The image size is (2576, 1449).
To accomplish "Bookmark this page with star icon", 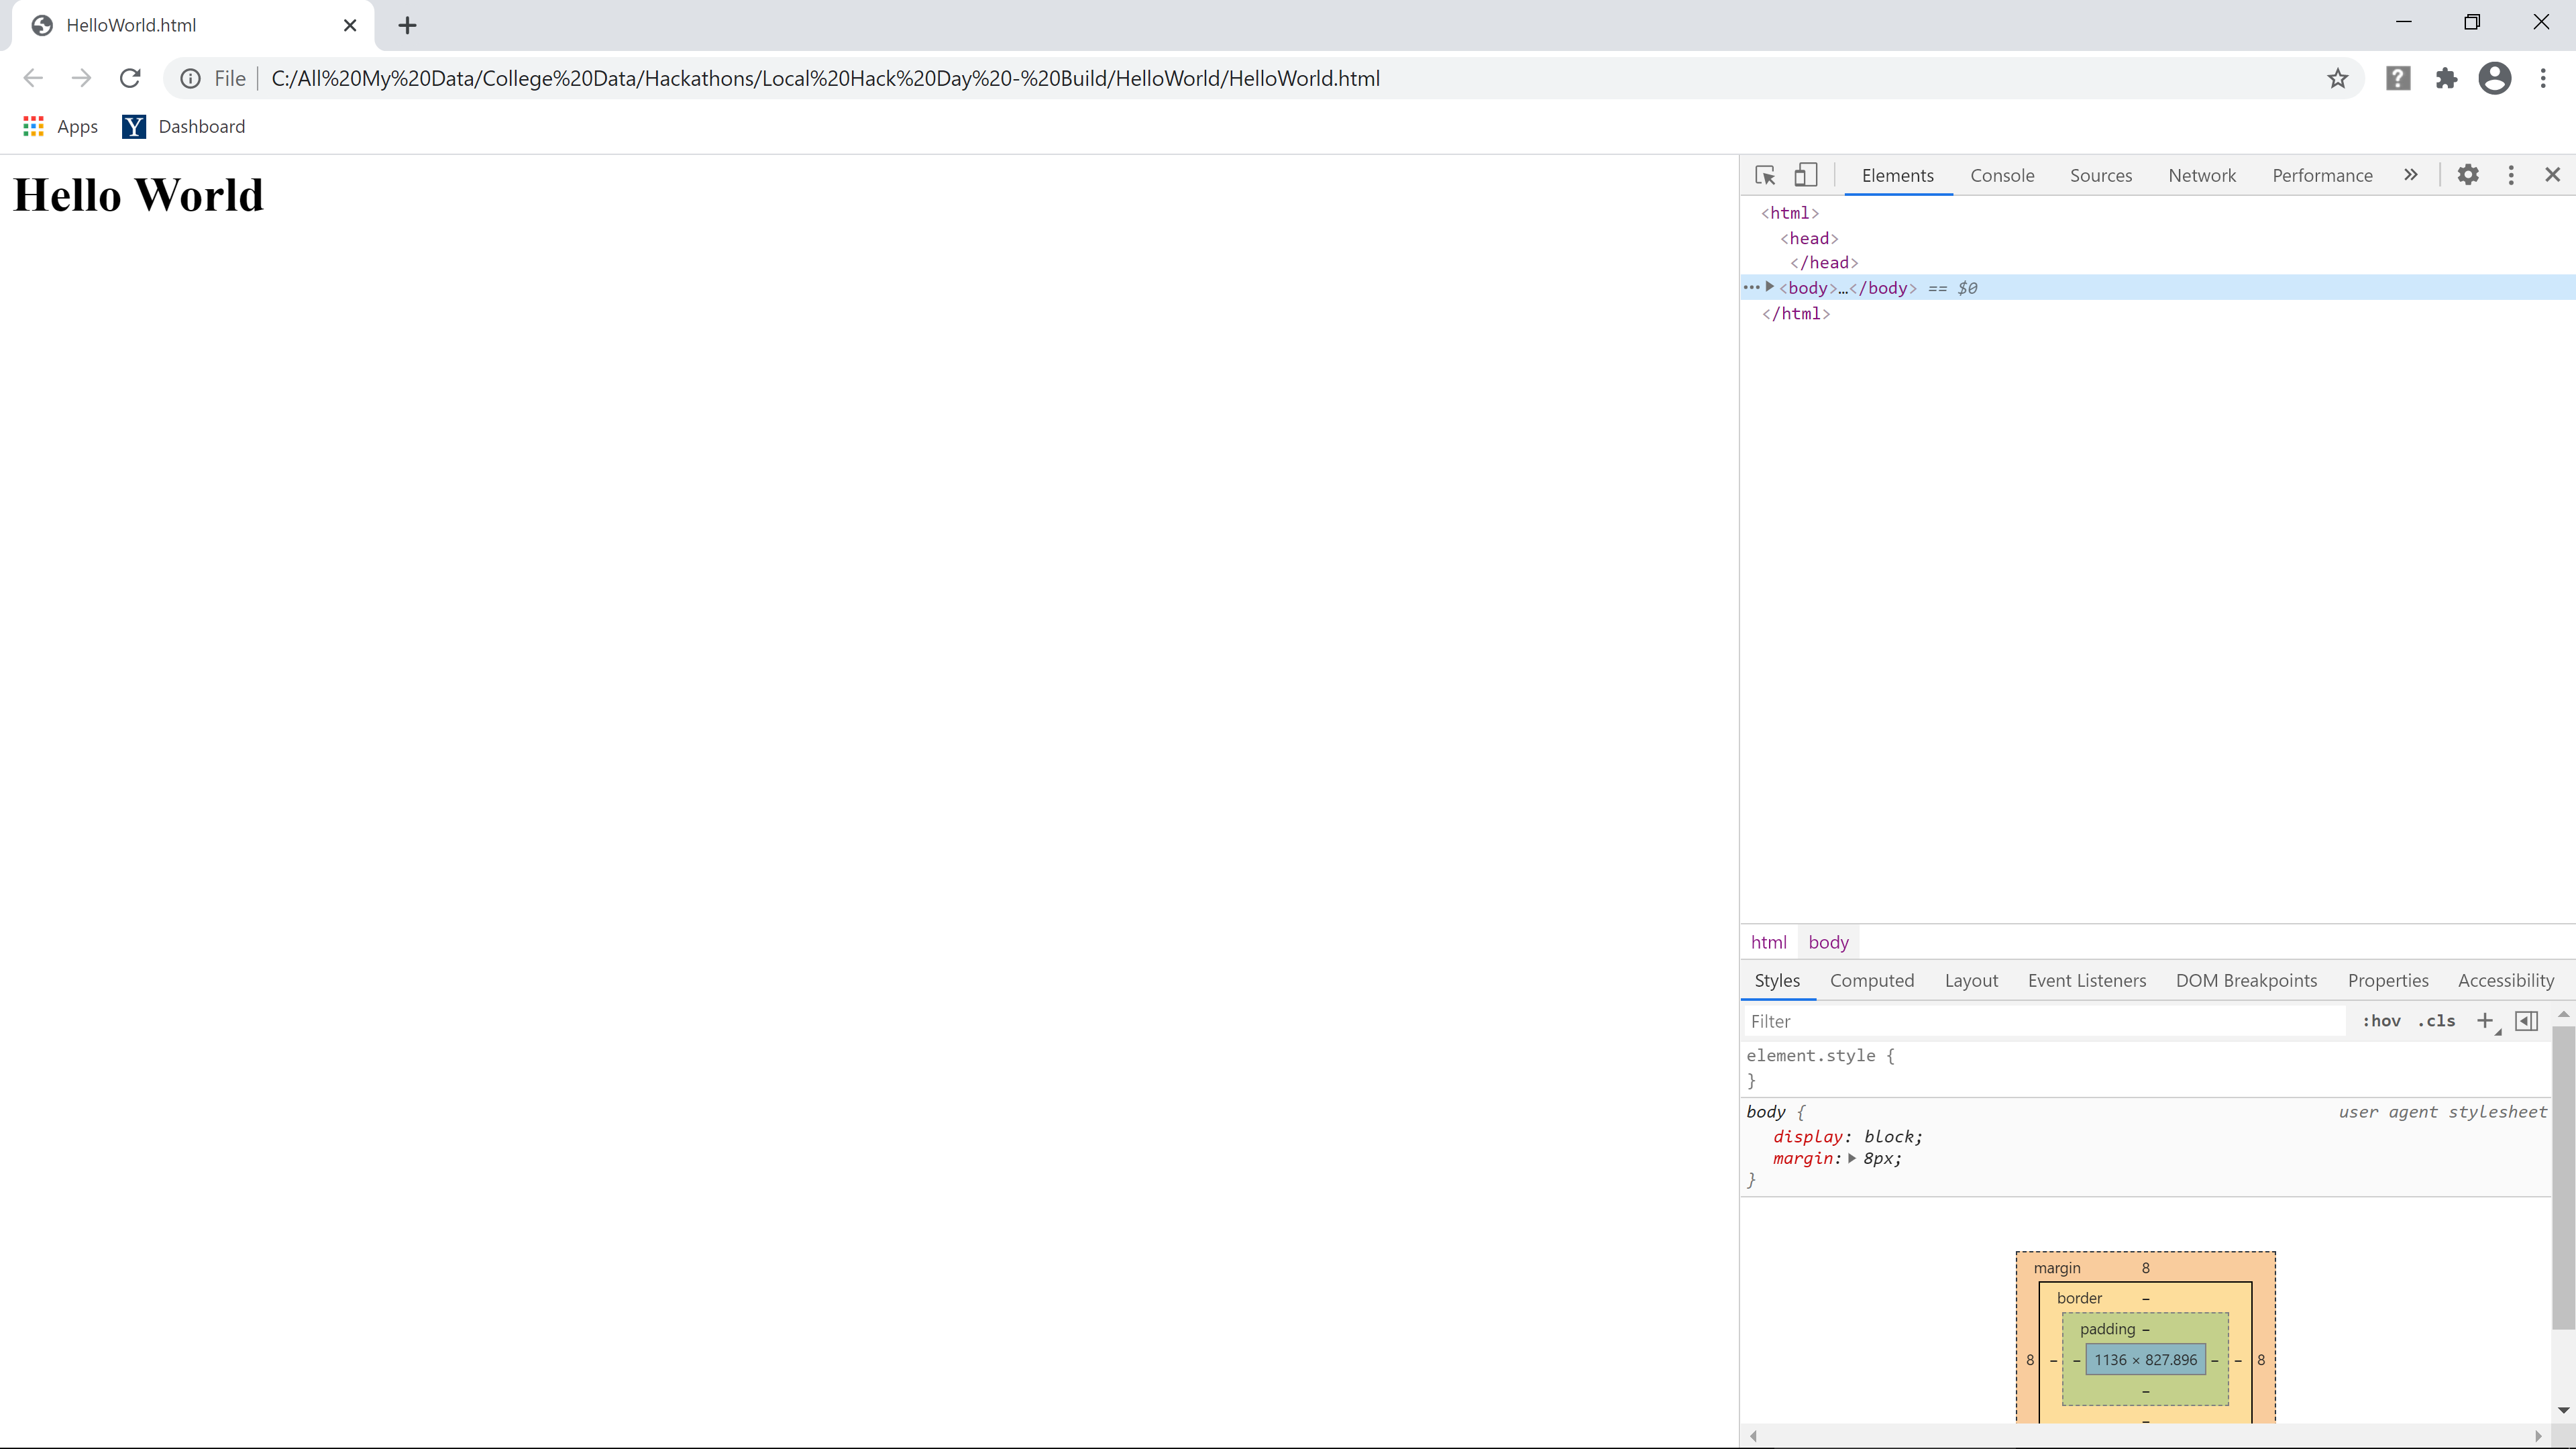I will [x=2337, y=79].
